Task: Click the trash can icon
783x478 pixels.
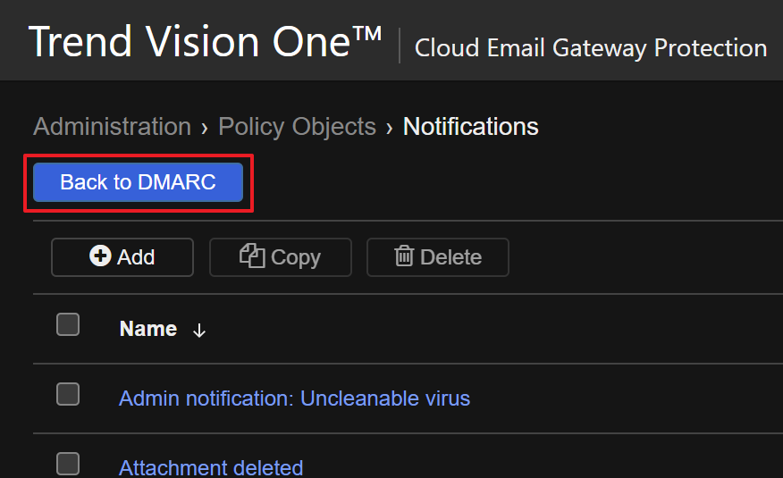Action: [x=405, y=256]
